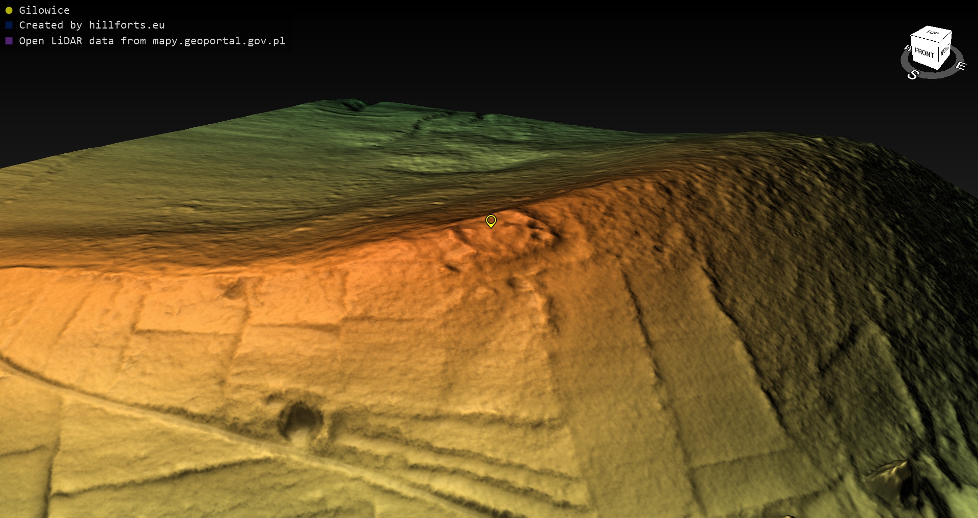Toggle the Gilowice legend label
978x518 pixels.
pyautogui.click(x=44, y=10)
